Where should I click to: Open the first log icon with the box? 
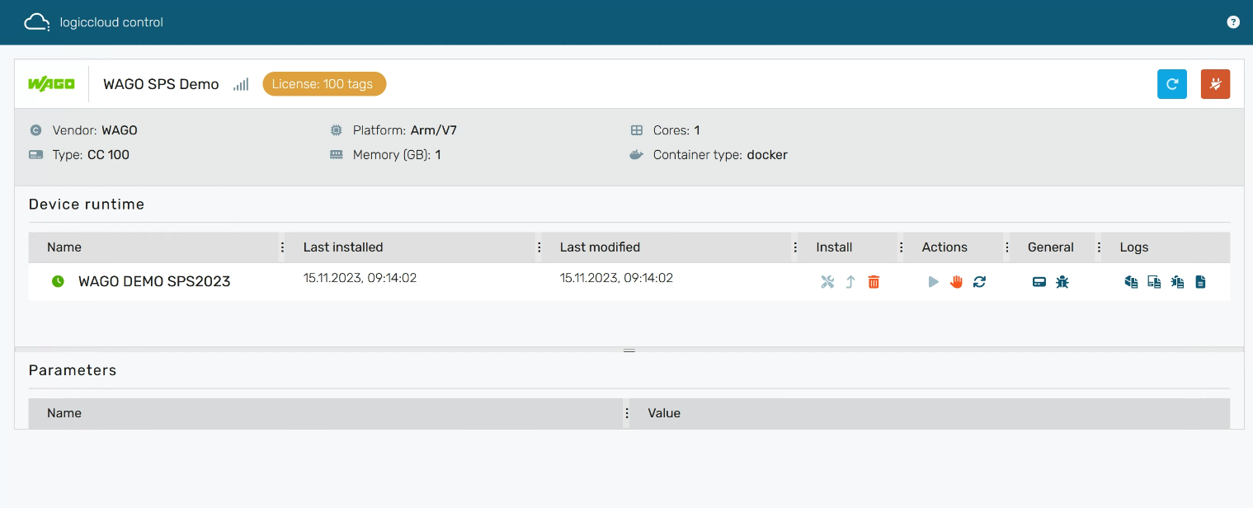tap(1131, 282)
